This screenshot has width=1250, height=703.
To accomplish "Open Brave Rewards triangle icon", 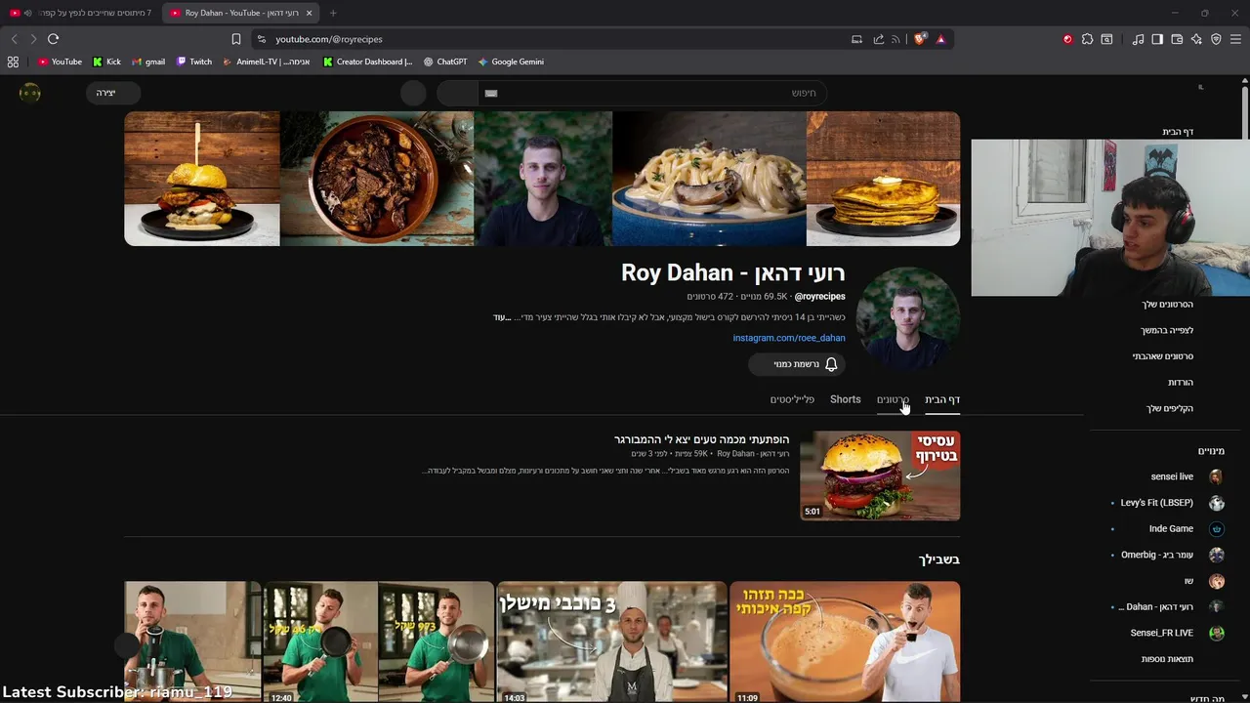I will [940, 39].
